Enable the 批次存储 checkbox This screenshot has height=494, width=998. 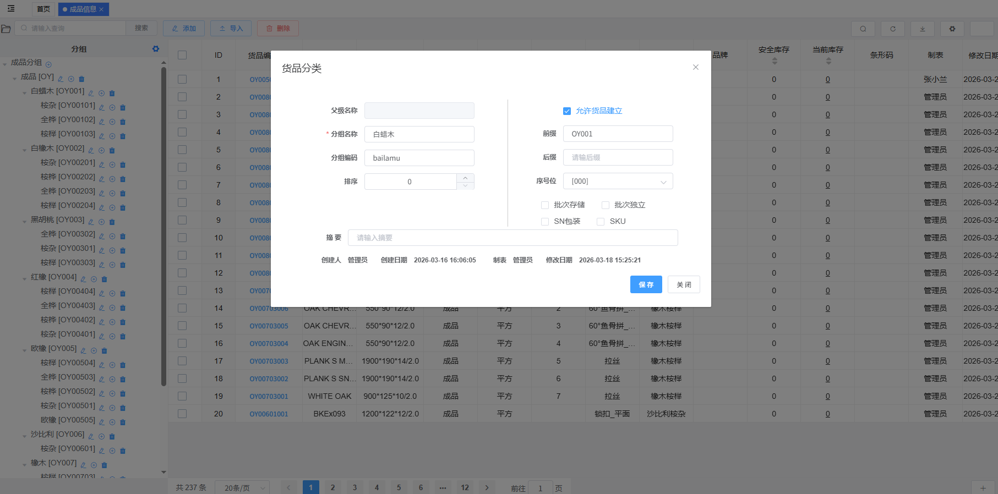pyautogui.click(x=545, y=205)
